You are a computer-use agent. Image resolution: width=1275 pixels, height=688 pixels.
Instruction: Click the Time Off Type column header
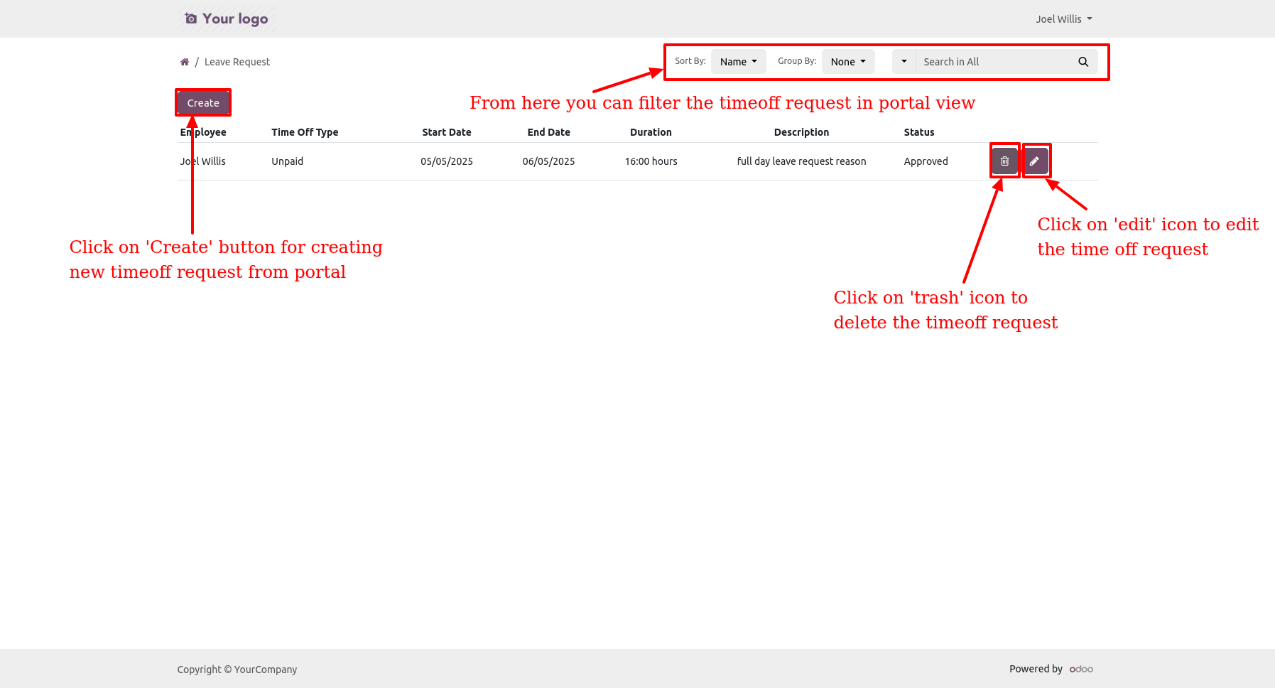(x=305, y=132)
